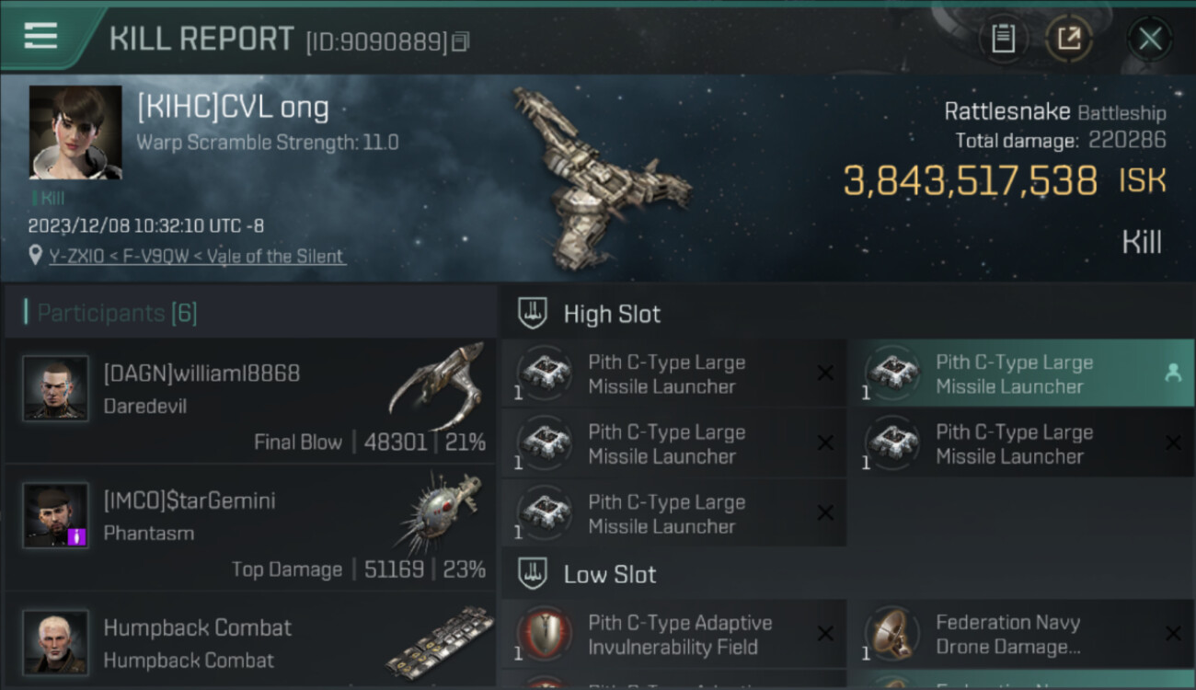This screenshot has height=690, width=1196.
Task: Open CVL ong's pilot portrait
Action: pyautogui.click(x=75, y=132)
